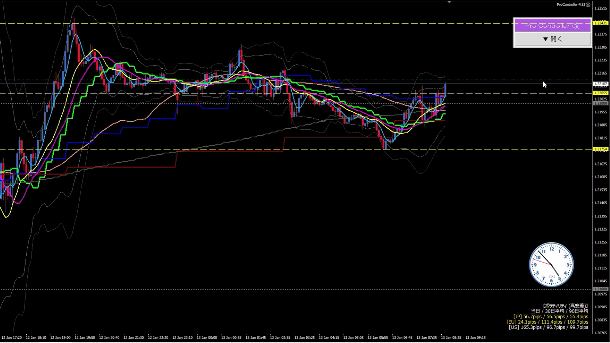Image resolution: width=610 pixels, height=343 pixels.
Task: Click the 1.22375 price scale value
Action: [x=601, y=34]
